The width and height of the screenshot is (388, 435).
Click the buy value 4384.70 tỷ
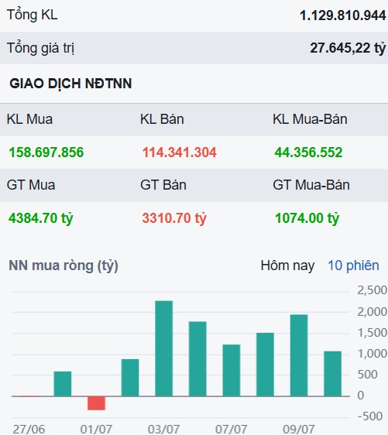[x=41, y=218]
